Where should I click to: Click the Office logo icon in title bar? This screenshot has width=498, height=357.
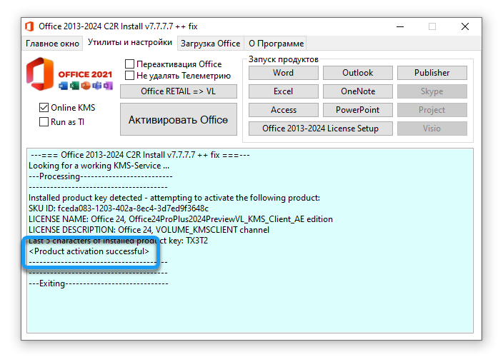tap(29, 26)
